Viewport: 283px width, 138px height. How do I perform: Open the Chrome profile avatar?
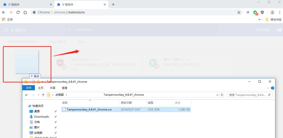coord(272,12)
